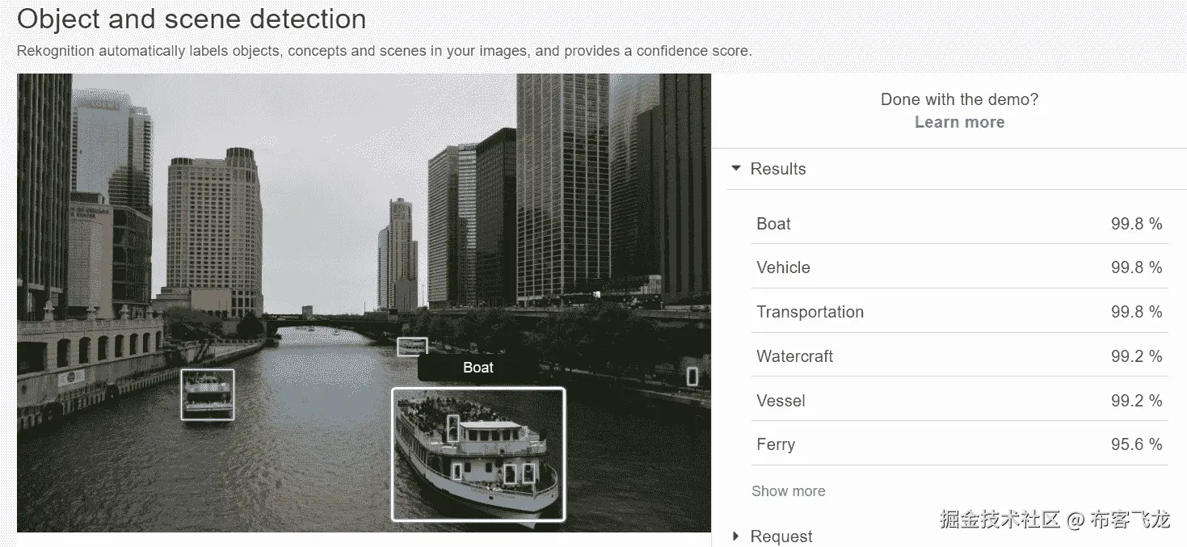Select the Vessel label row
1187x547 pixels.
[959, 401]
